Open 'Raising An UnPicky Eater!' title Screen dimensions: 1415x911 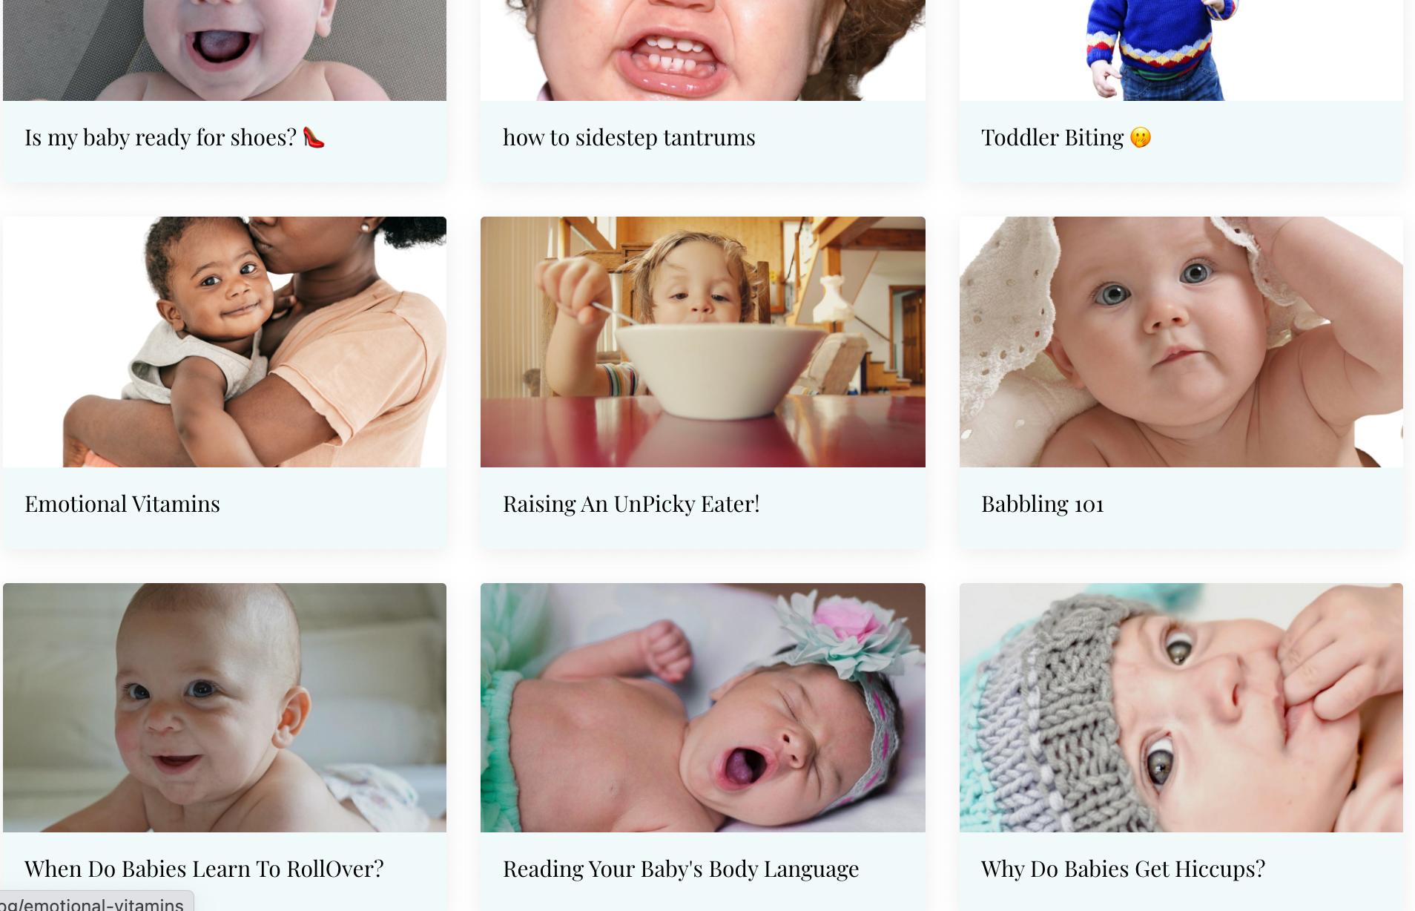pyautogui.click(x=631, y=504)
